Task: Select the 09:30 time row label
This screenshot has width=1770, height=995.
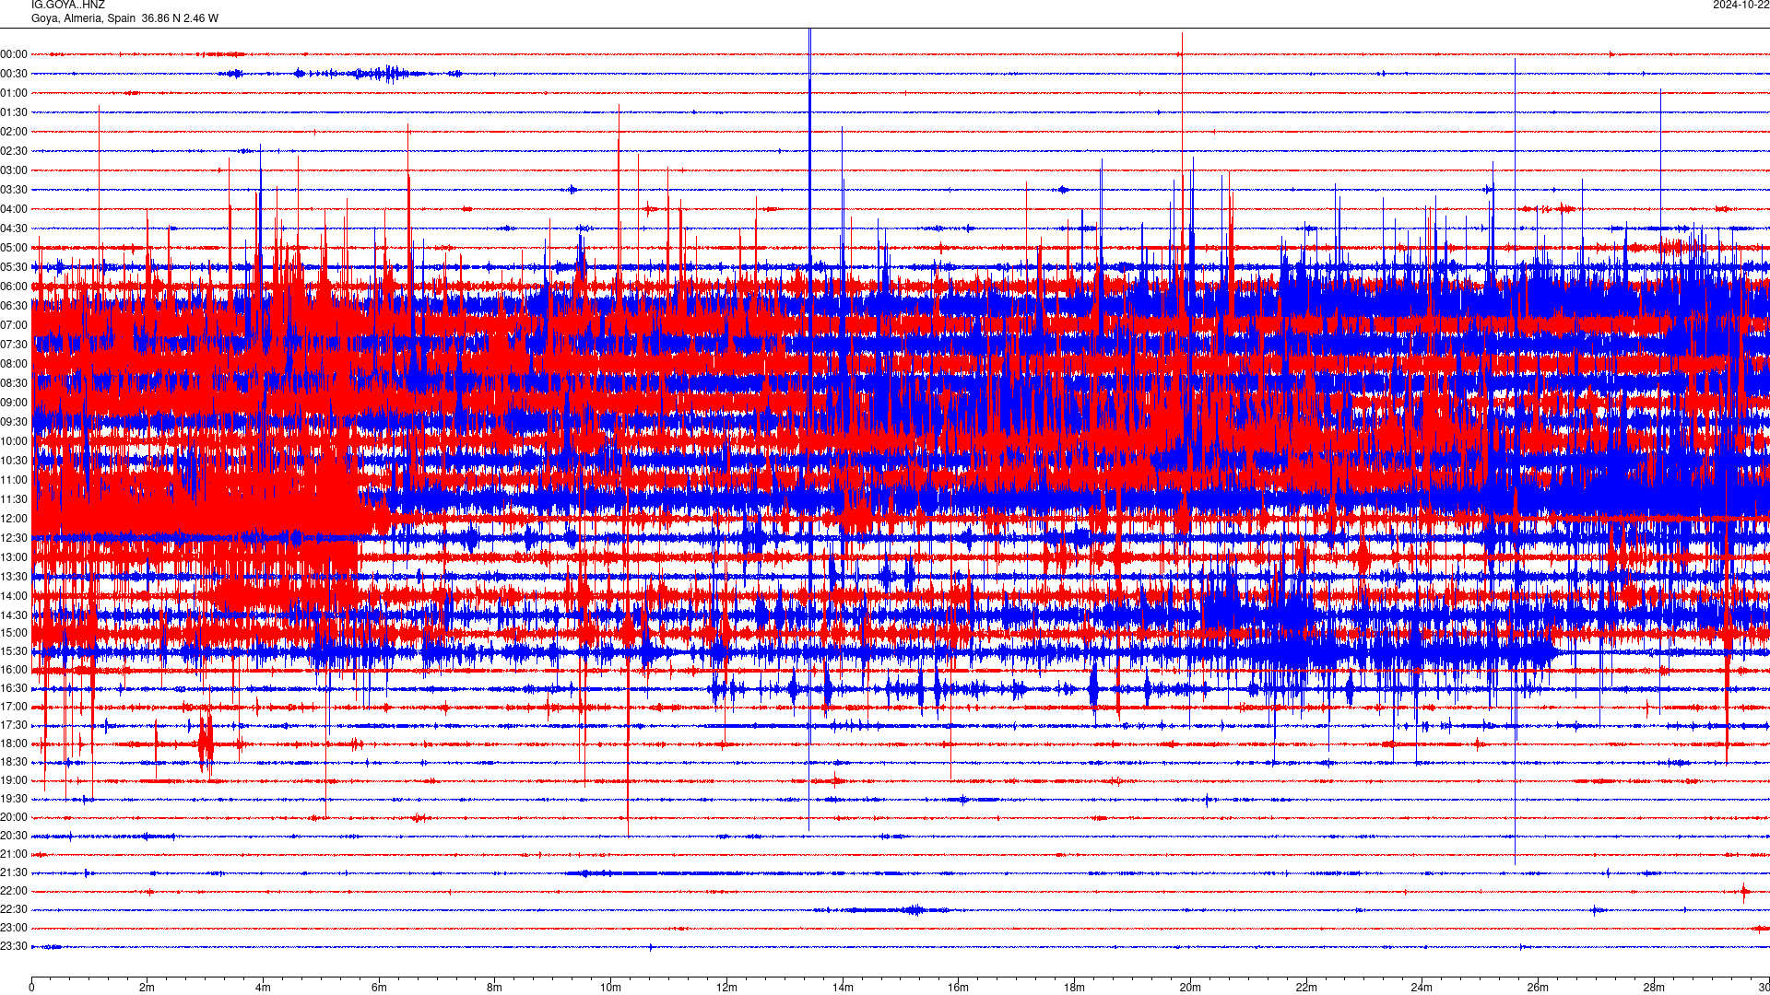Action: pyautogui.click(x=14, y=422)
